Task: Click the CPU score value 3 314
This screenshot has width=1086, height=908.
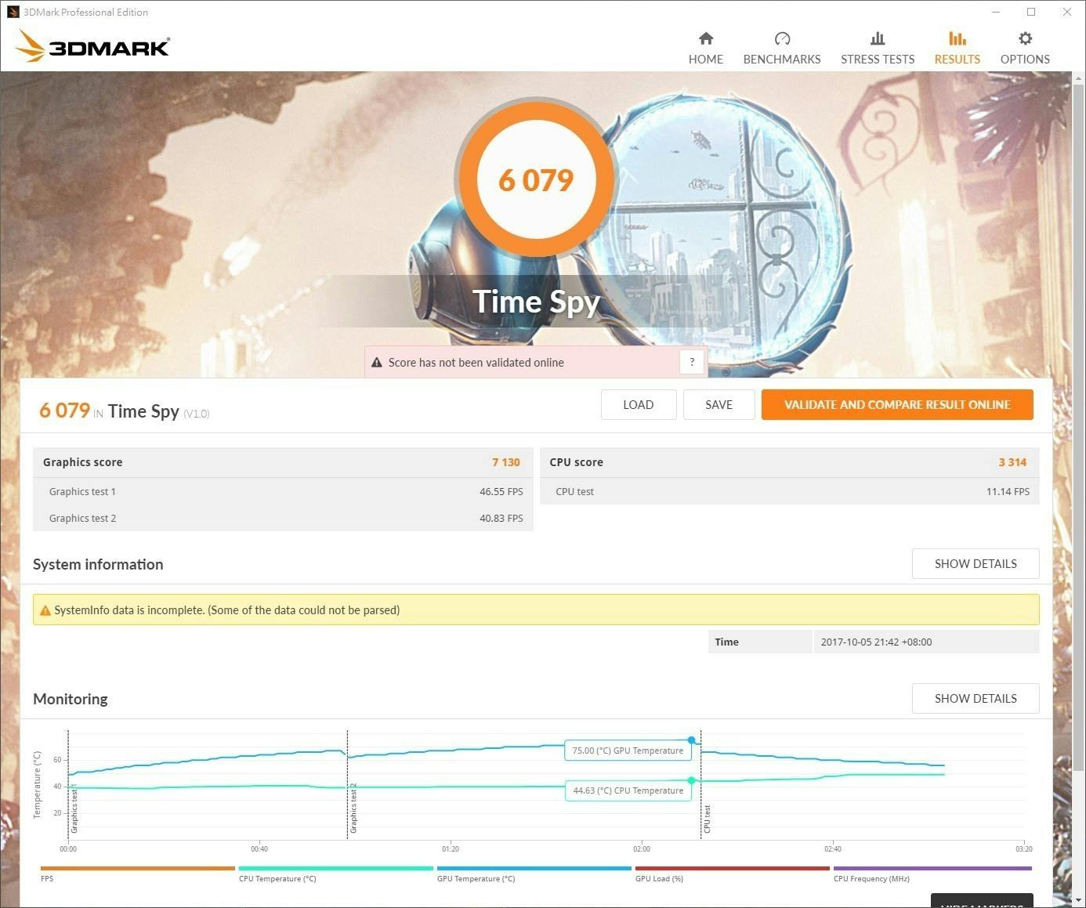Action: click(x=1012, y=462)
